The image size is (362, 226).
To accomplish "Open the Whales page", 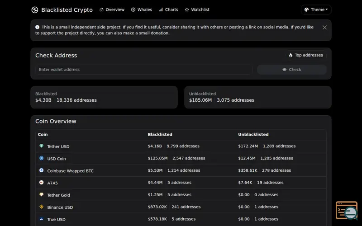I will [x=142, y=9].
